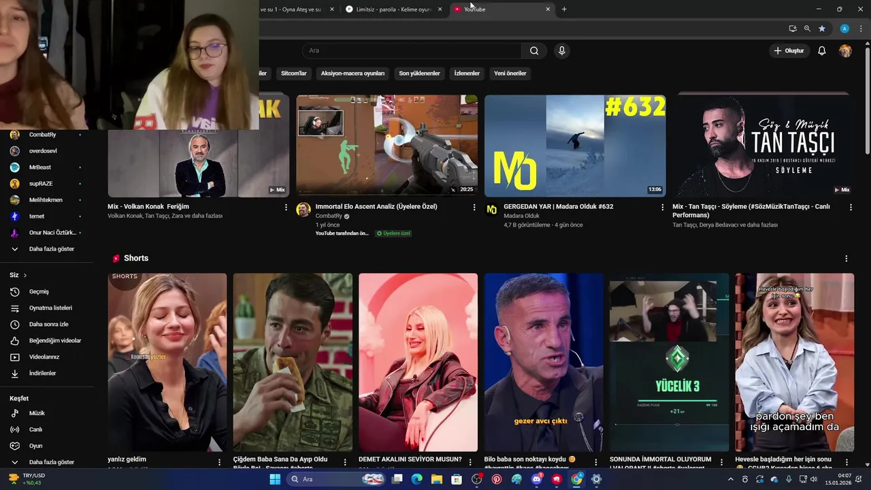
Task: Click the Madara Olduk channel avatar icon
Action: click(x=491, y=210)
